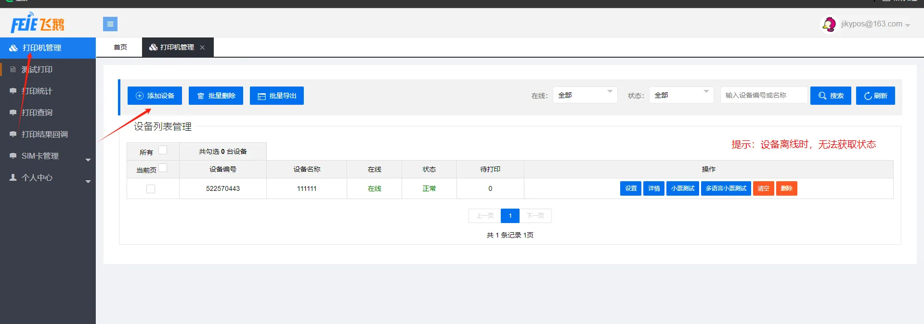Screen dimensions: 924x324
Task: Click the user avatar icon
Action: (x=829, y=24)
